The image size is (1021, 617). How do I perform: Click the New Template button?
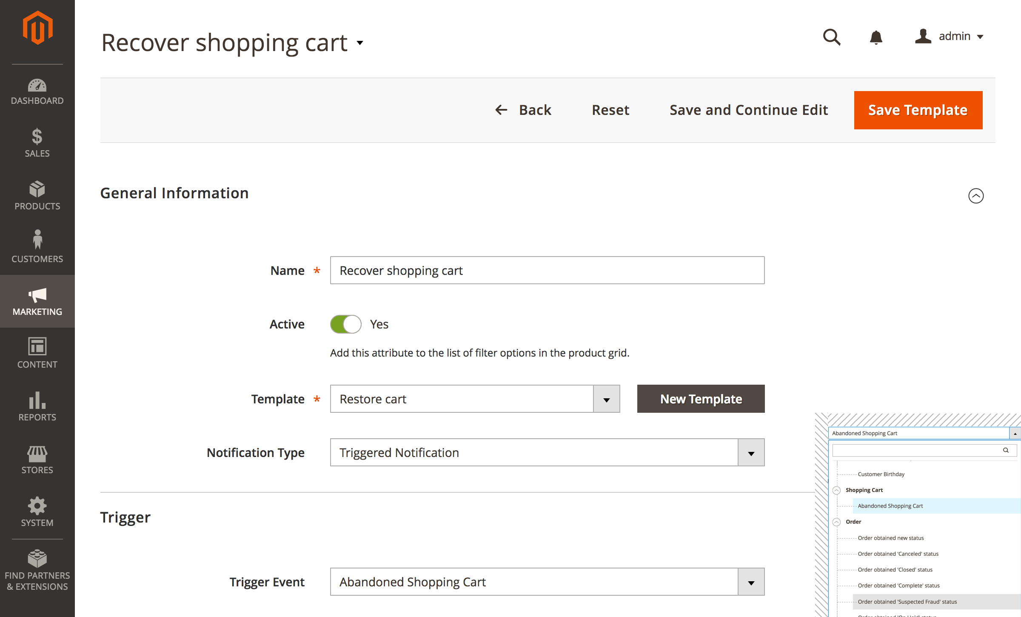pyautogui.click(x=701, y=399)
